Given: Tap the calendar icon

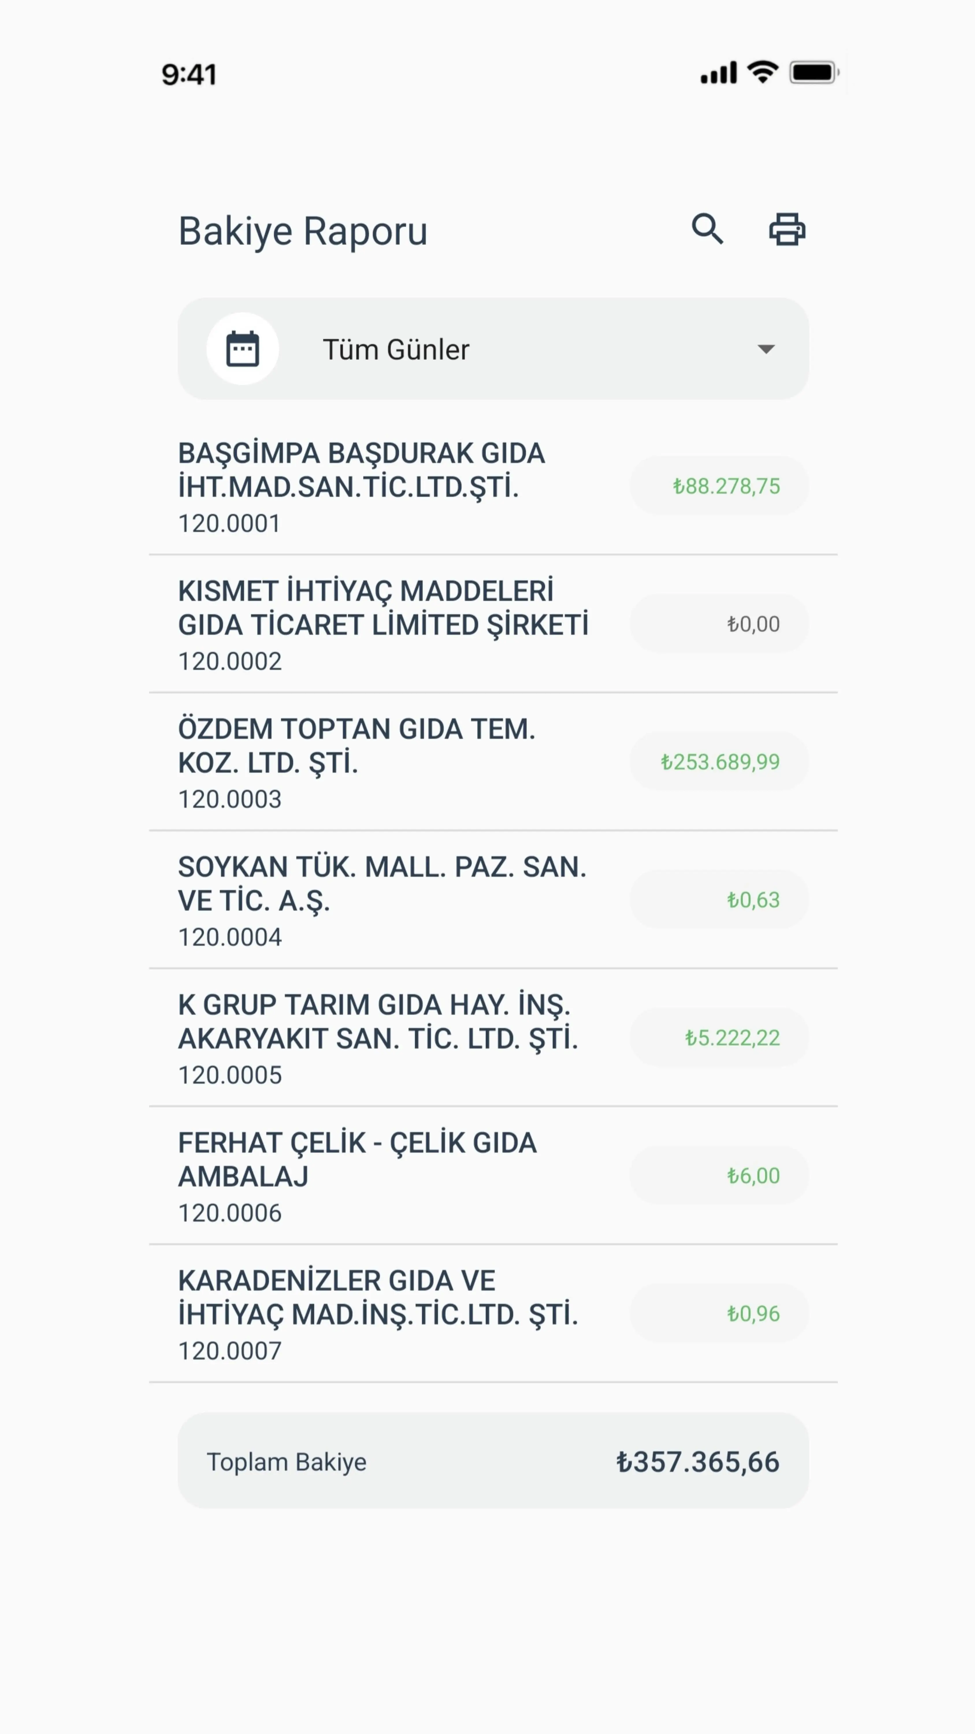Looking at the screenshot, I should pyautogui.click(x=242, y=349).
